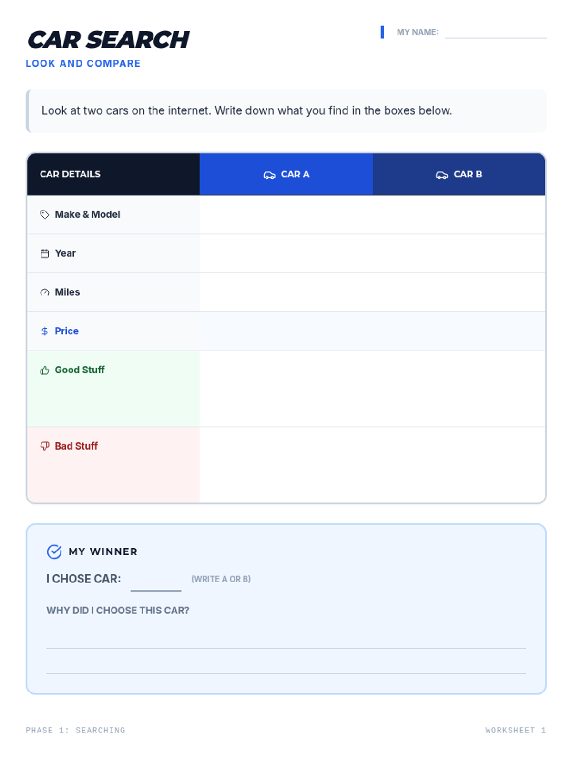Click the calendar icon next to Year
The width and height of the screenshot is (572, 762).
44,253
